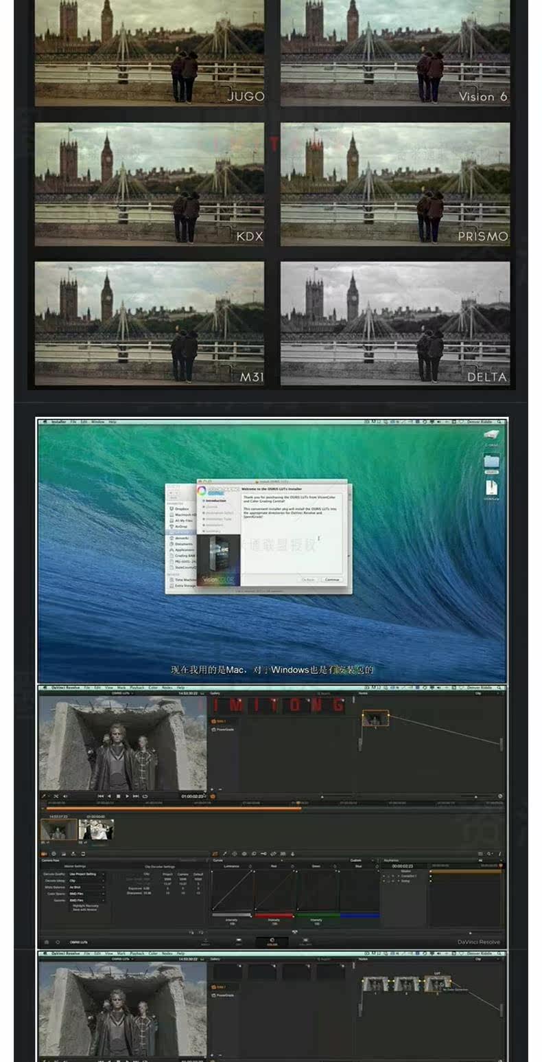This screenshot has width=542, height=1062.
Task: Open the Installer menu in the macOS menu bar
Action: coord(59,422)
